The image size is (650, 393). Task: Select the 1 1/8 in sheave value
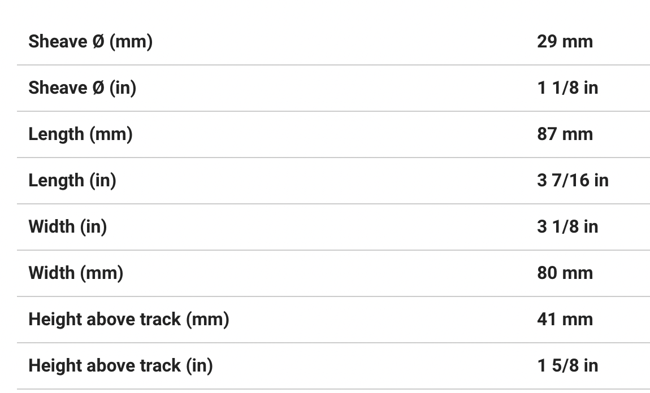click(567, 88)
